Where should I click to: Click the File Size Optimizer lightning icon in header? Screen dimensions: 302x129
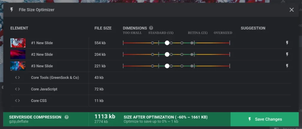tap(12, 10)
